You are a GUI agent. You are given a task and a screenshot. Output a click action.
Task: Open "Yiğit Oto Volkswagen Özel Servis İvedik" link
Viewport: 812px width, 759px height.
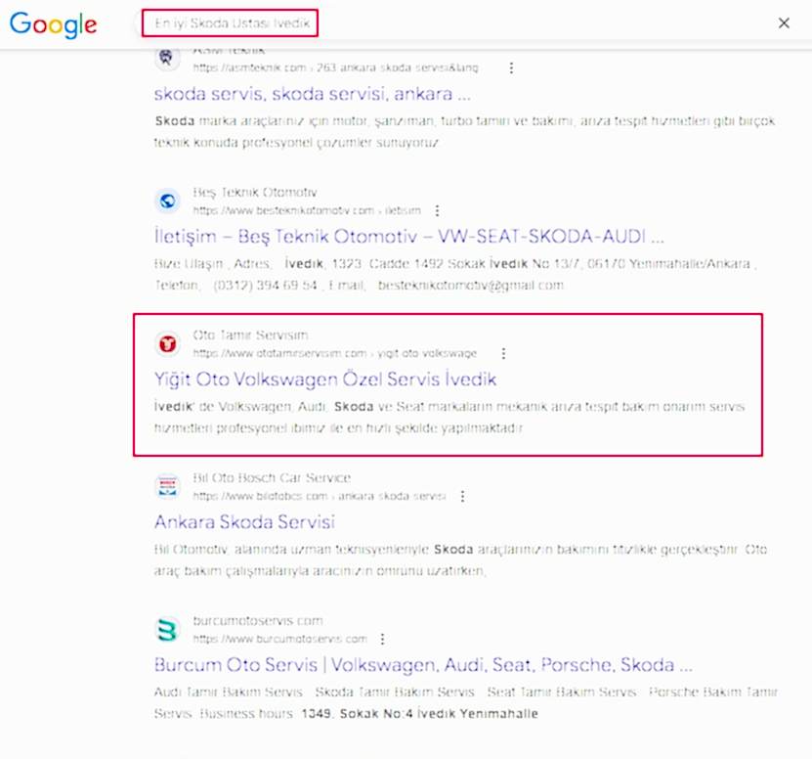coord(325,379)
